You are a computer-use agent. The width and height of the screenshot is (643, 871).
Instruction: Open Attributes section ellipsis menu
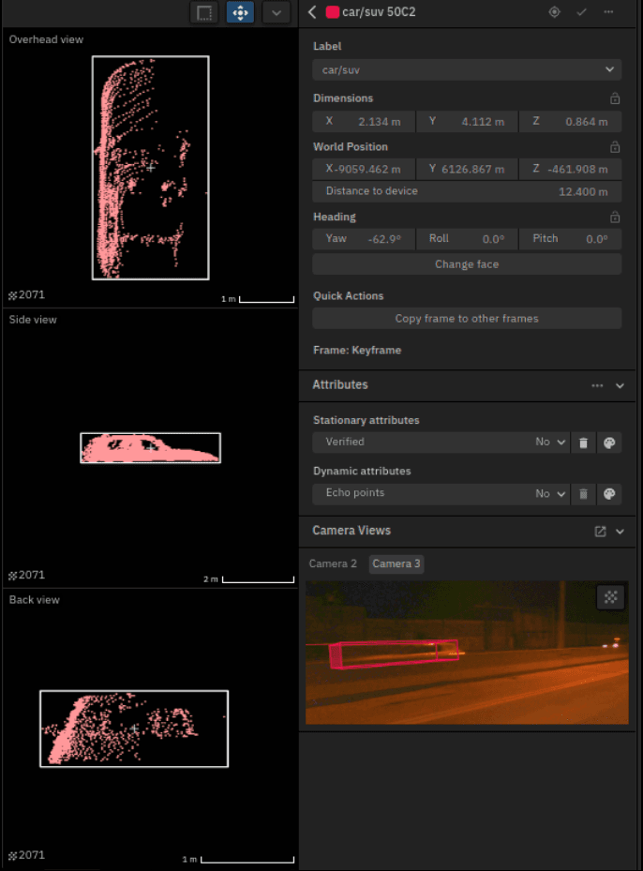(597, 385)
